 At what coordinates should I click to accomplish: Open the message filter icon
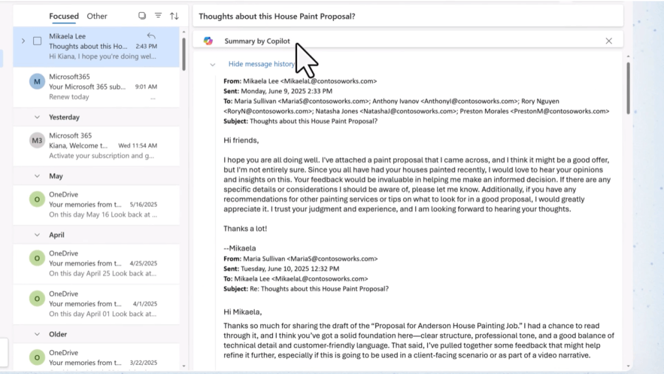pyautogui.click(x=158, y=16)
